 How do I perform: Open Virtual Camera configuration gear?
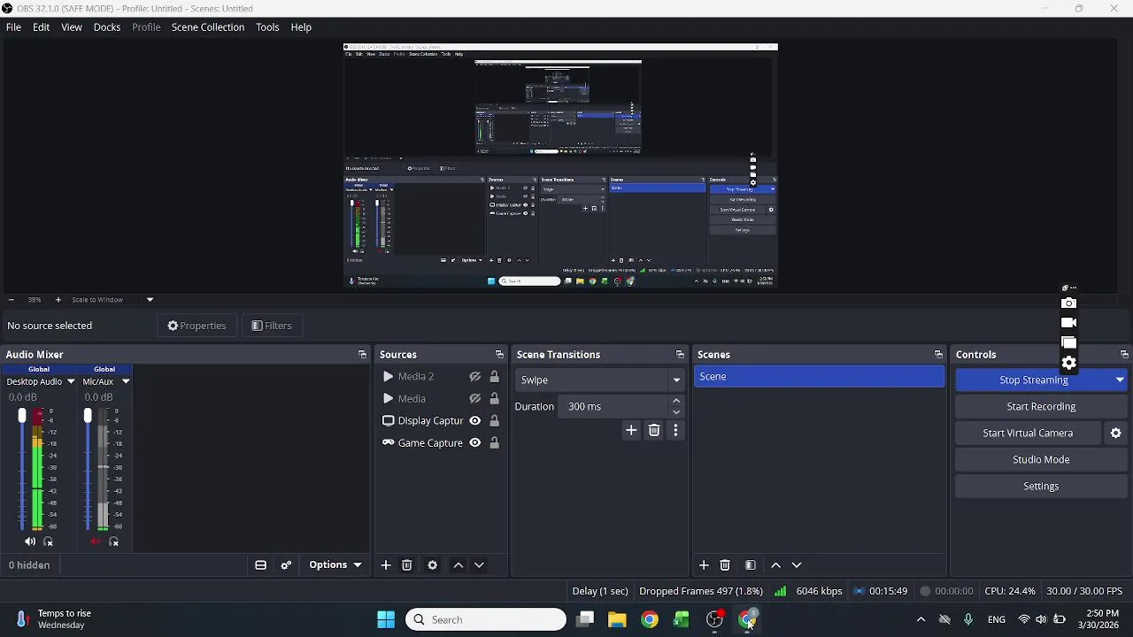tap(1115, 433)
